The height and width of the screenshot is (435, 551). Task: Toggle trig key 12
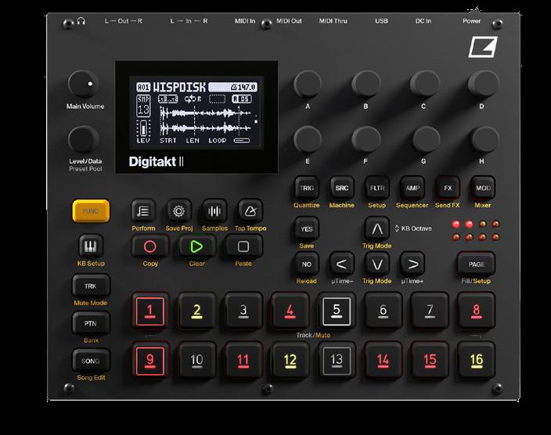(290, 361)
